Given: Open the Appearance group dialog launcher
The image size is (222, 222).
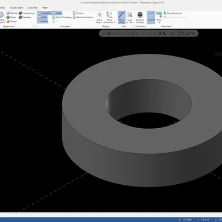Looking at the screenshot, I should [34, 27].
